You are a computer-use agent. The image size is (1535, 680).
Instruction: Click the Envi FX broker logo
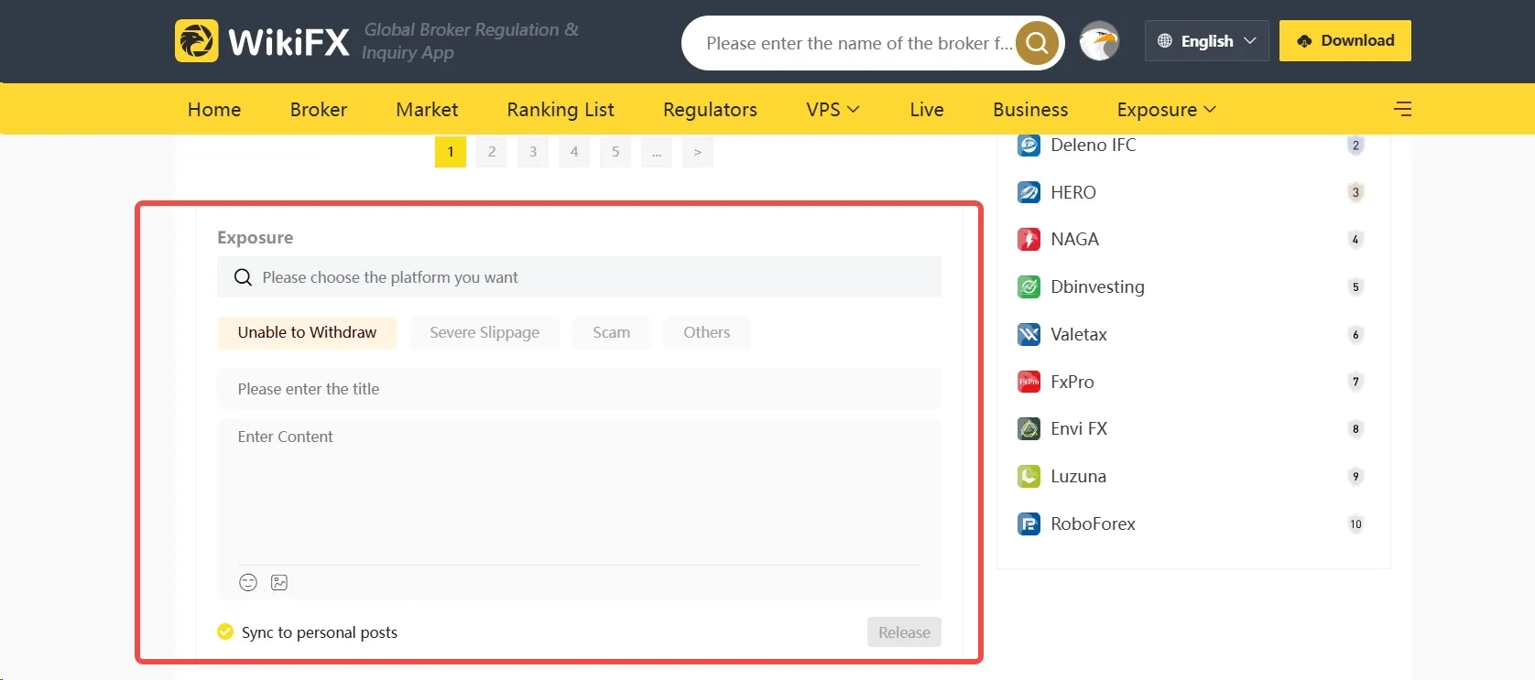click(1029, 428)
